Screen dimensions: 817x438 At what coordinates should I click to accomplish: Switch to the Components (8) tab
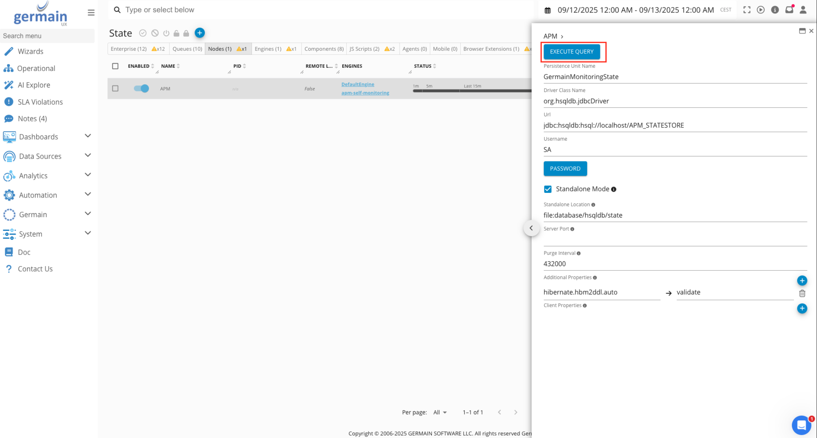(x=324, y=49)
